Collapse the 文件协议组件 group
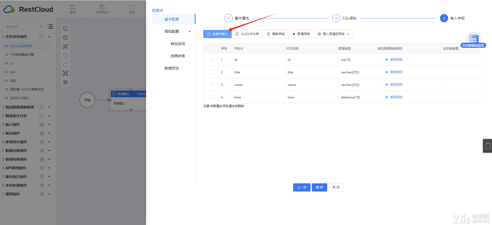 pyautogui.click(x=49, y=37)
